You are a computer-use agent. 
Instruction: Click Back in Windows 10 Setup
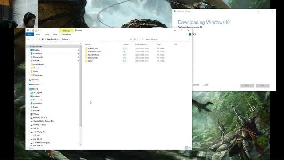point(247,85)
